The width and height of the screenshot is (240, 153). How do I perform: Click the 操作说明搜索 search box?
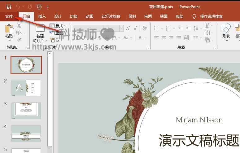click(x=212, y=16)
